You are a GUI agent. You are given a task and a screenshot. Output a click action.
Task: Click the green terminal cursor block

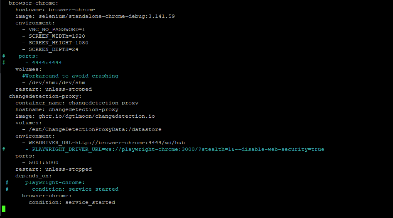(4, 209)
